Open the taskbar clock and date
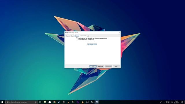Image resolution: width=185 pixels, height=104 pixels. (x=177, y=102)
